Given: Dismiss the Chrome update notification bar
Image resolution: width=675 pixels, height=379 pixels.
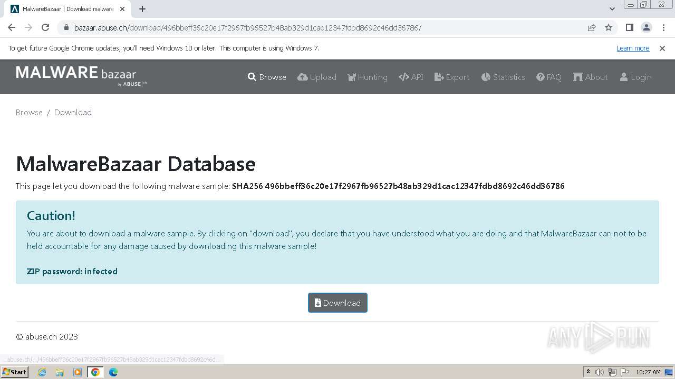Looking at the screenshot, I should (x=662, y=48).
